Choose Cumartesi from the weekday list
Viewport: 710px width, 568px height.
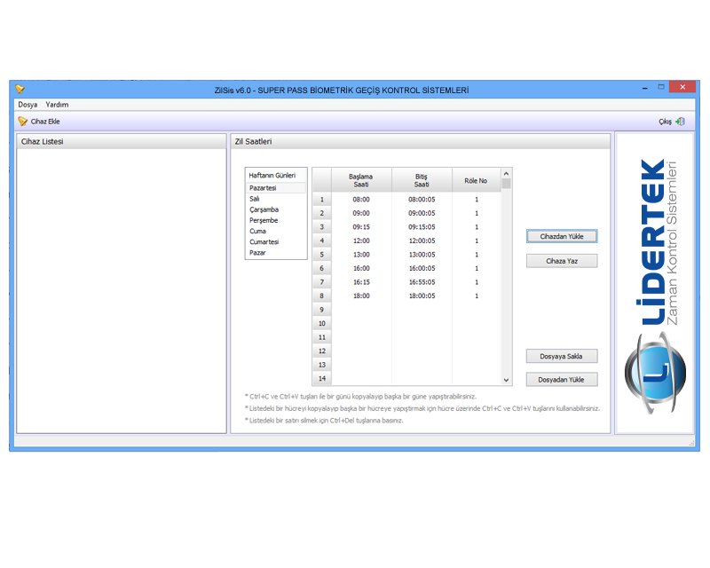point(265,241)
